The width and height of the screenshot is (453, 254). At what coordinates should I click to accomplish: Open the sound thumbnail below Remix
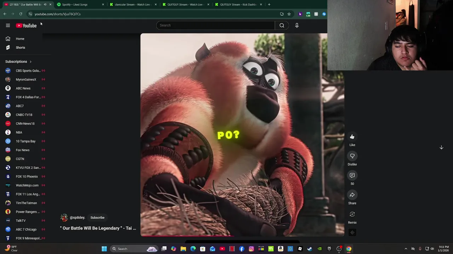tap(352, 232)
